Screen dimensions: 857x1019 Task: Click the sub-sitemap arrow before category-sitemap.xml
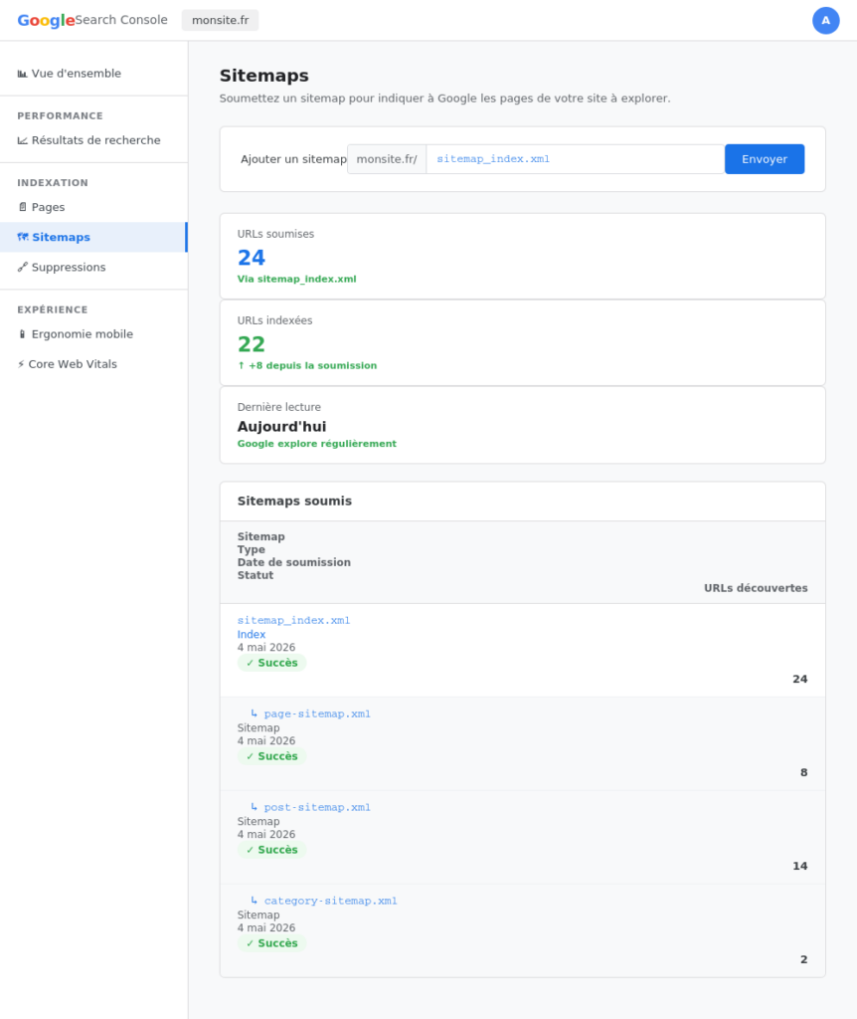coord(254,901)
